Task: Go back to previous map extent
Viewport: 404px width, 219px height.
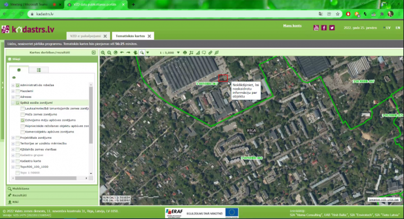Action: pos(122,53)
